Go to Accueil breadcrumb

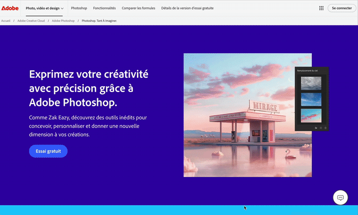pos(6,21)
